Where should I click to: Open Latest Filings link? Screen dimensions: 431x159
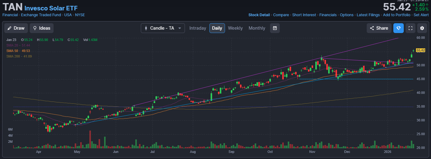(x=368, y=15)
